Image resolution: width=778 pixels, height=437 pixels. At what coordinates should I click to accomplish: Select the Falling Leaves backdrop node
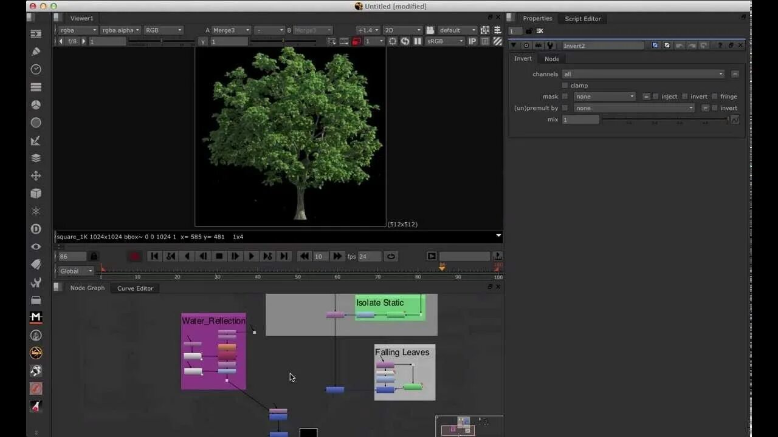[x=402, y=352]
